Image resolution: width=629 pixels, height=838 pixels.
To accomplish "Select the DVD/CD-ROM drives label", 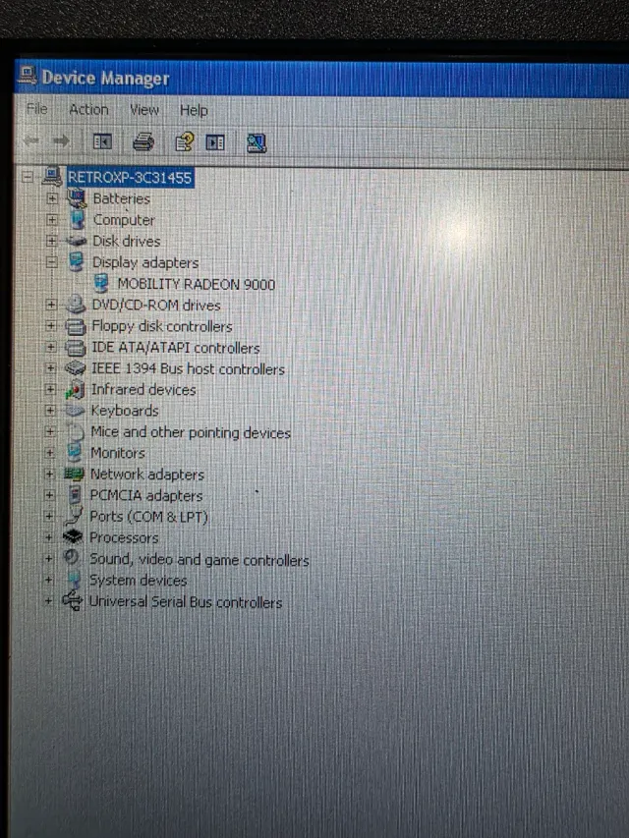I will coord(155,306).
